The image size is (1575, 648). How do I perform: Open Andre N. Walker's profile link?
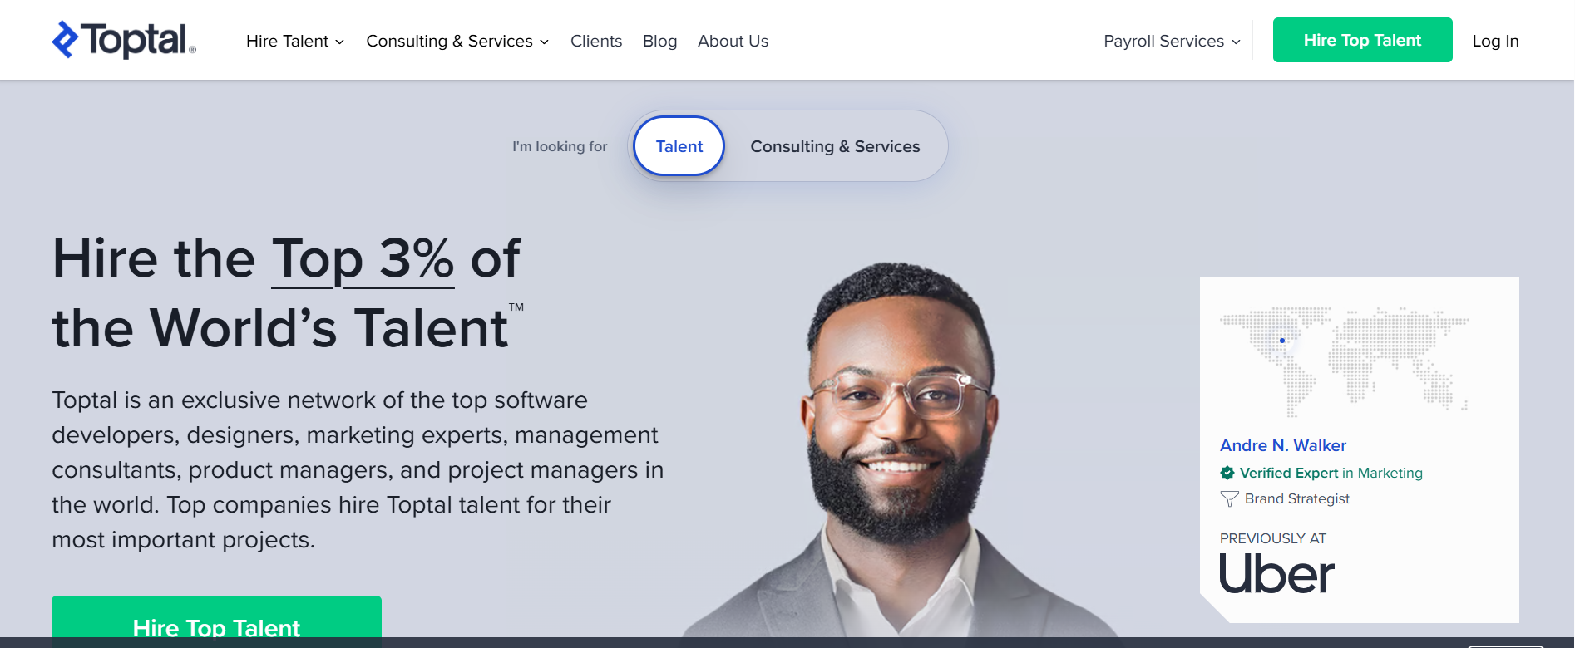(x=1282, y=445)
